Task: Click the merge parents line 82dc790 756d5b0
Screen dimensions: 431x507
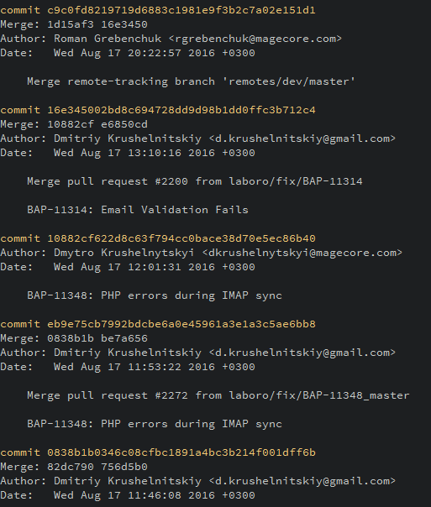Action: [x=74, y=467]
